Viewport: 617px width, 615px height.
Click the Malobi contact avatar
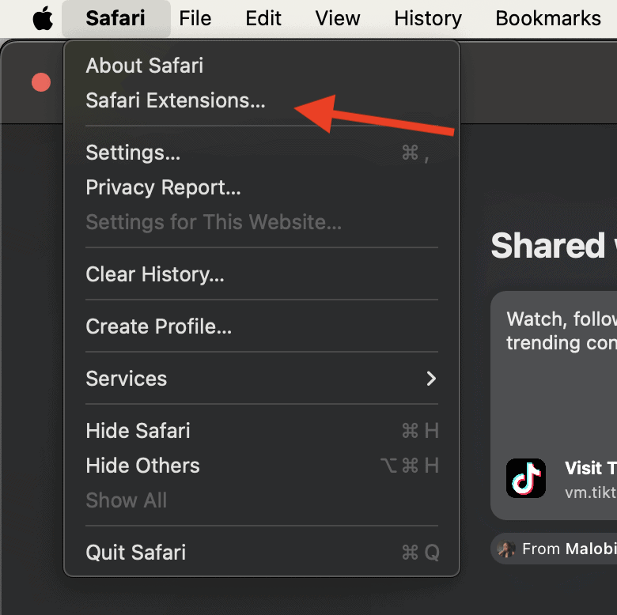pyautogui.click(x=506, y=549)
